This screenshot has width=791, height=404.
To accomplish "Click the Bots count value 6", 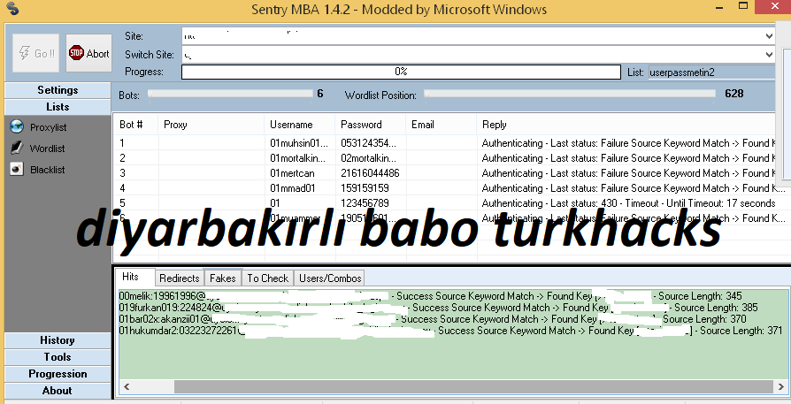I will point(319,94).
